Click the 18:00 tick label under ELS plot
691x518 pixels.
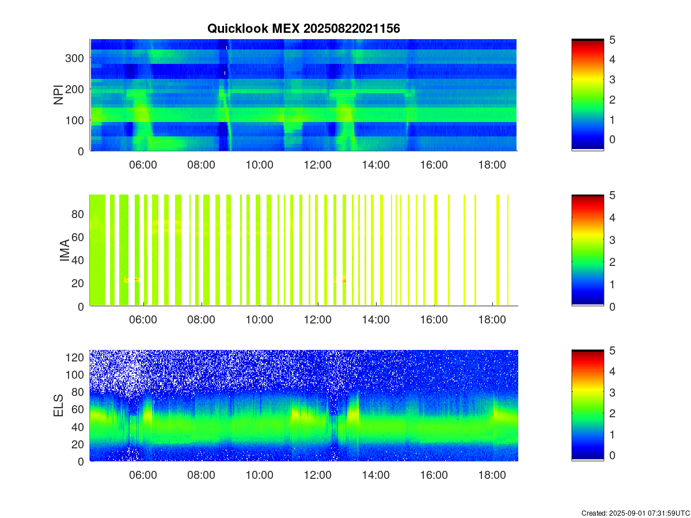point(492,475)
